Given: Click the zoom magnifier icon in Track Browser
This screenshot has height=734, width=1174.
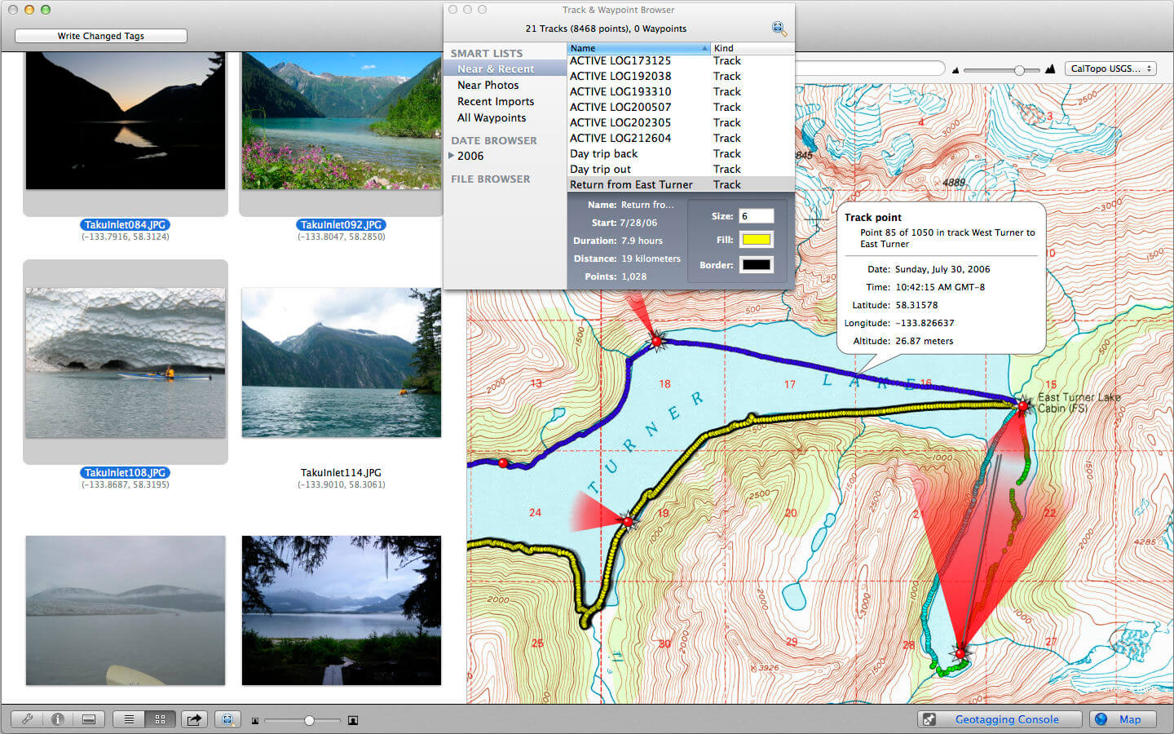Looking at the screenshot, I should point(779,29).
